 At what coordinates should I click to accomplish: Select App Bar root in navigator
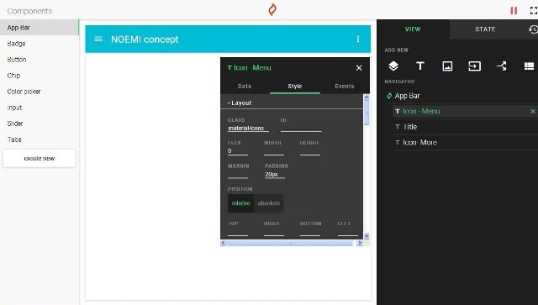(x=407, y=96)
